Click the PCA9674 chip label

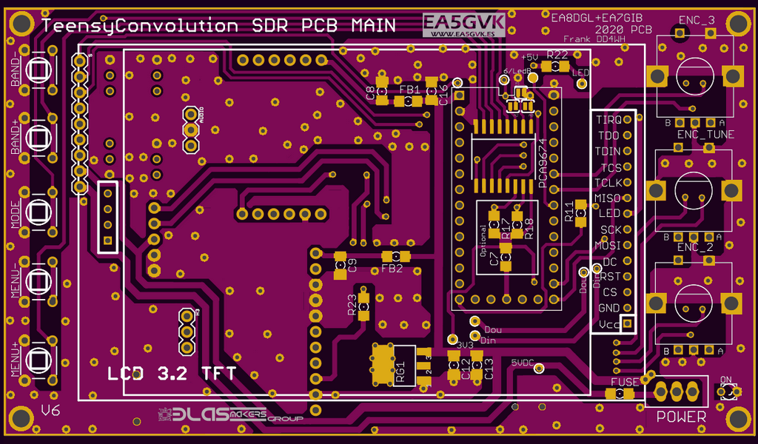543,164
